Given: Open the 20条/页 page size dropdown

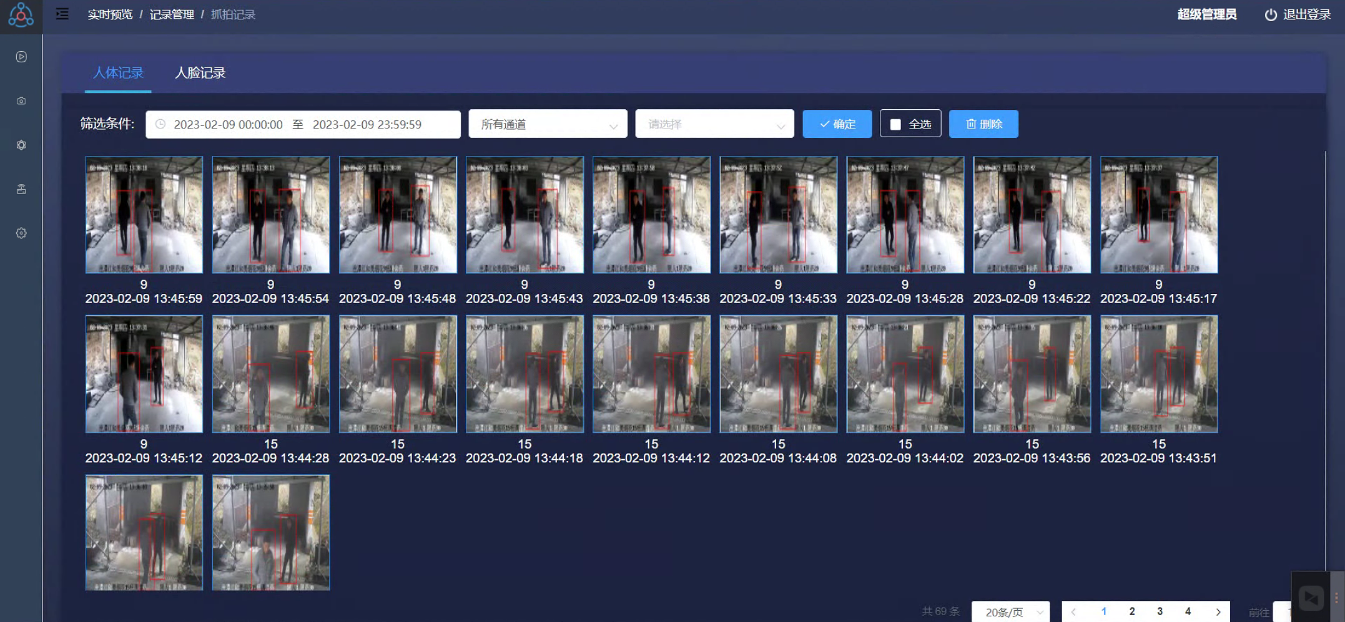Looking at the screenshot, I should [1010, 612].
